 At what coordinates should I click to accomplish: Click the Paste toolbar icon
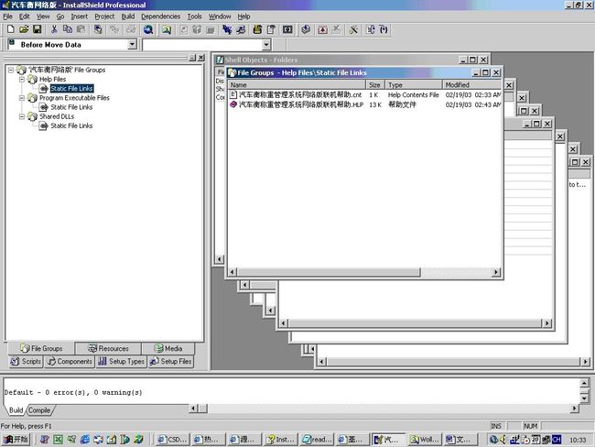click(81, 29)
